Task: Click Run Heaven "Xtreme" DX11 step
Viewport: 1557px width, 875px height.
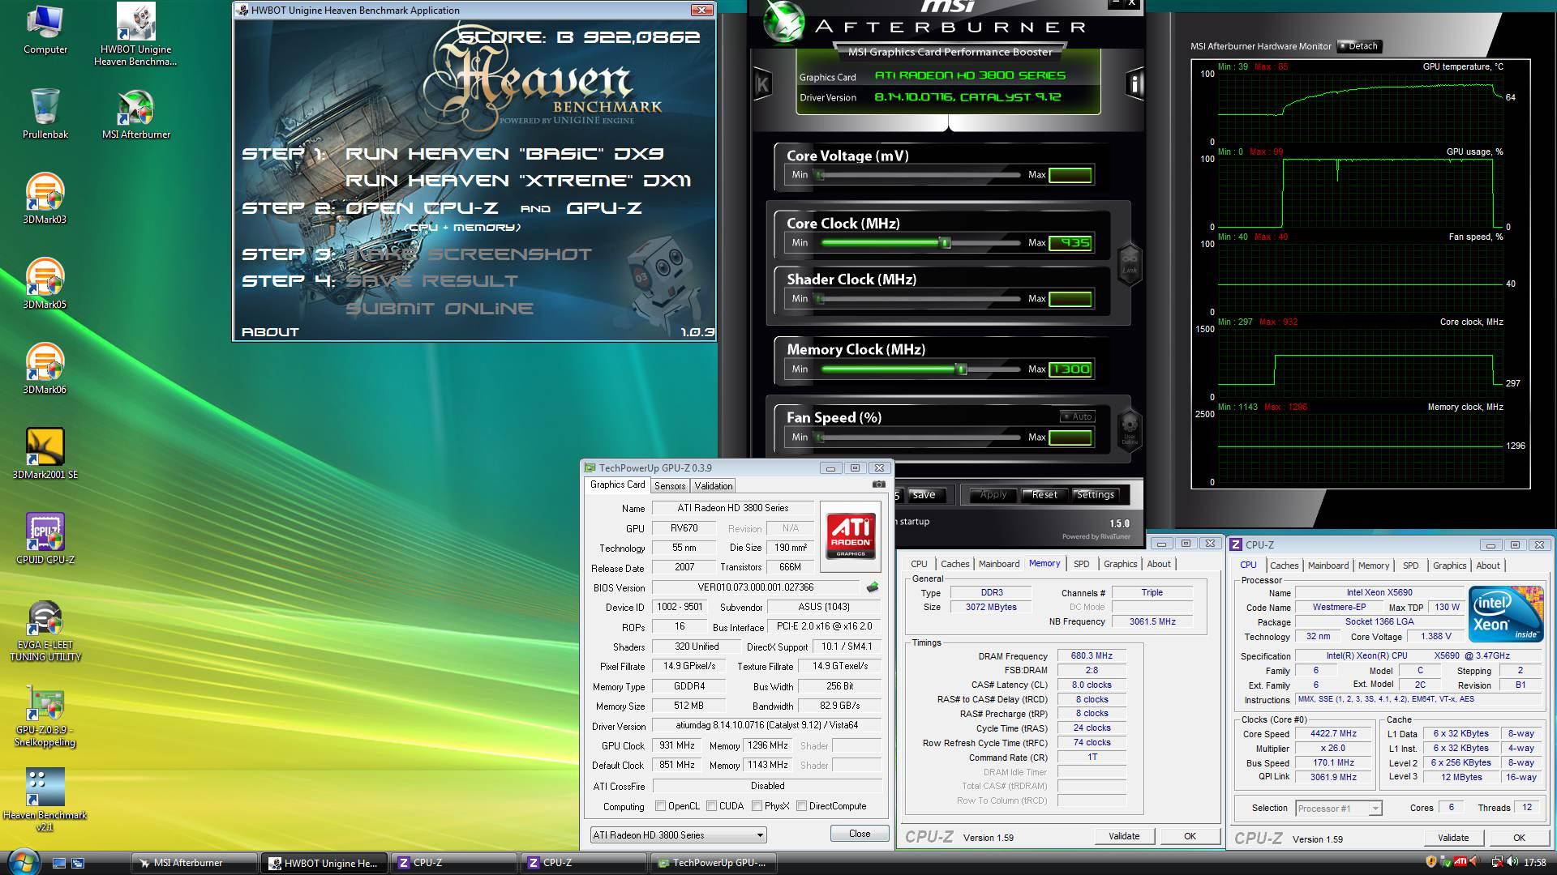Action: (518, 181)
